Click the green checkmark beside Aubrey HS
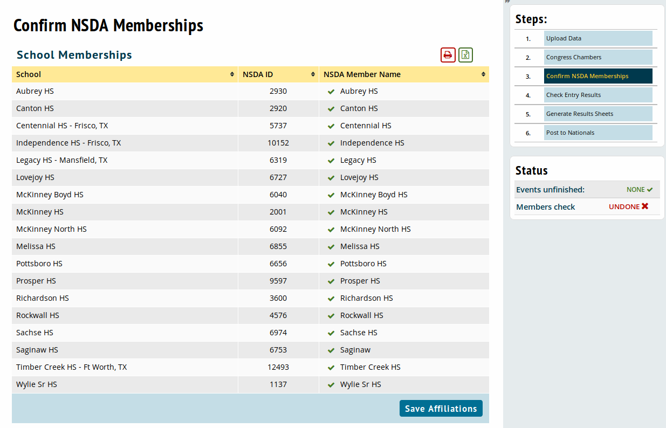 (x=331, y=92)
